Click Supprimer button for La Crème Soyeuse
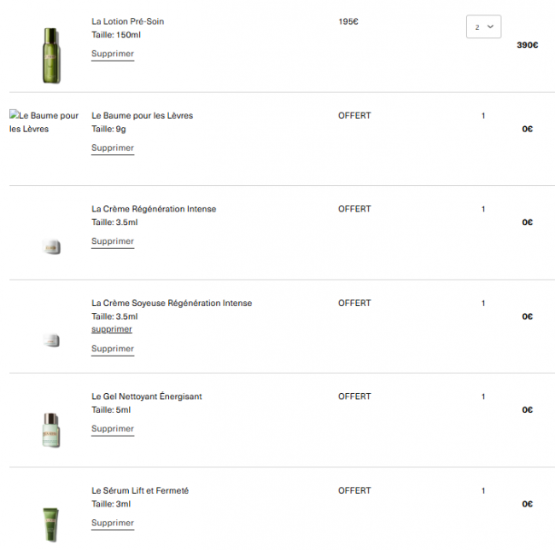The height and width of the screenshot is (550, 555). 113,349
